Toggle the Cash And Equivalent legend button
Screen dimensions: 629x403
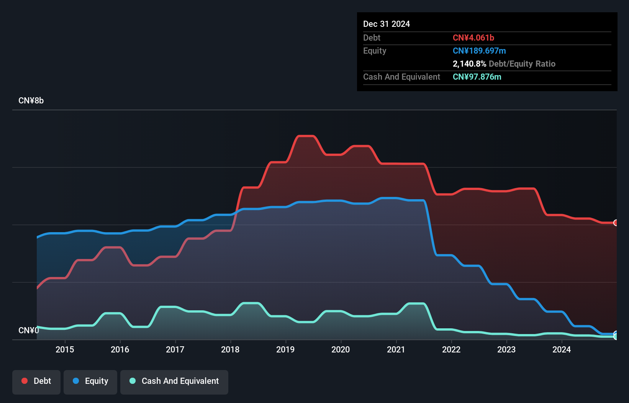click(174, 382)
